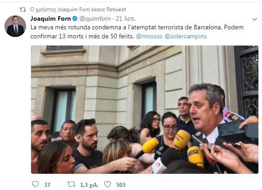
Task: Click 'Ο χρήστης Joaquim Forn έκανε Retweet' text
Action: (x=78, y=9)
